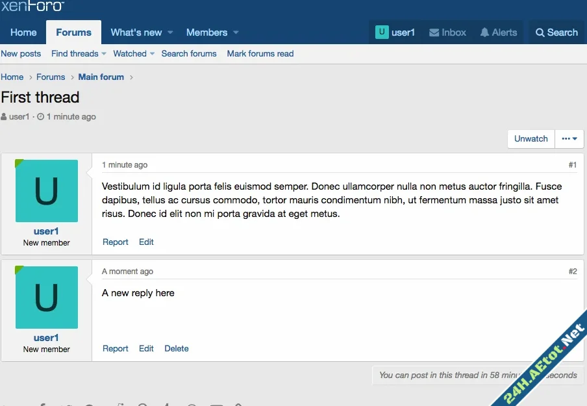
Task: Click the Search magnifier icon
Action: pyautogui.click(x=540, y=32)
